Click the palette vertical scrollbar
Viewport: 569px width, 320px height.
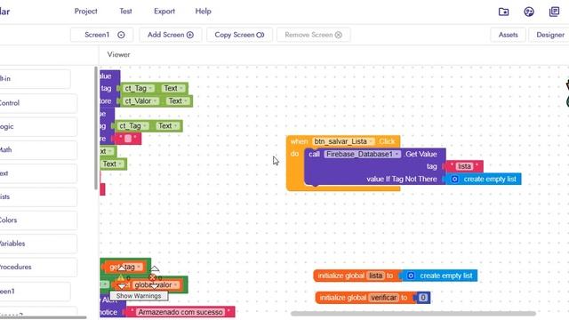click(96, 128)
